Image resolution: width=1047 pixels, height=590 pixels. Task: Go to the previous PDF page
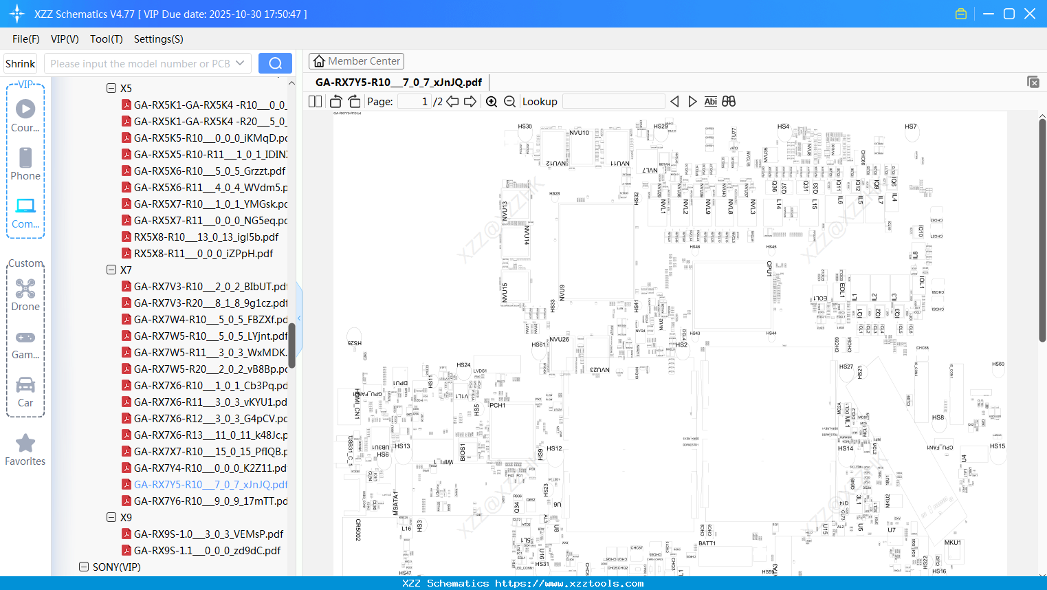(x=452, y=102)
